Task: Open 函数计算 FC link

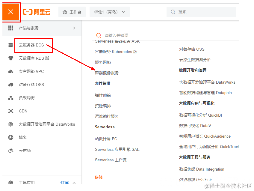Action: 106,139
